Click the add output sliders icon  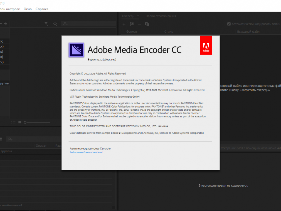132,24
